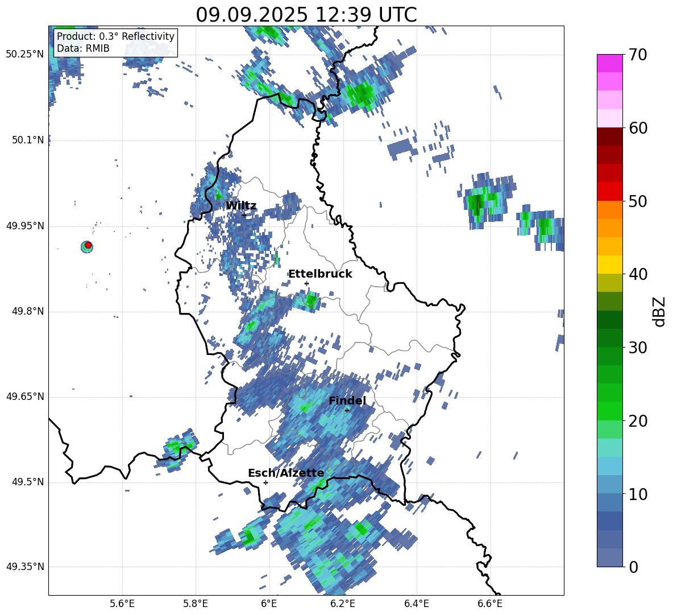Click the 49.5°N latitude label
This screenshot has height=615, width=673.
point(28,482)
